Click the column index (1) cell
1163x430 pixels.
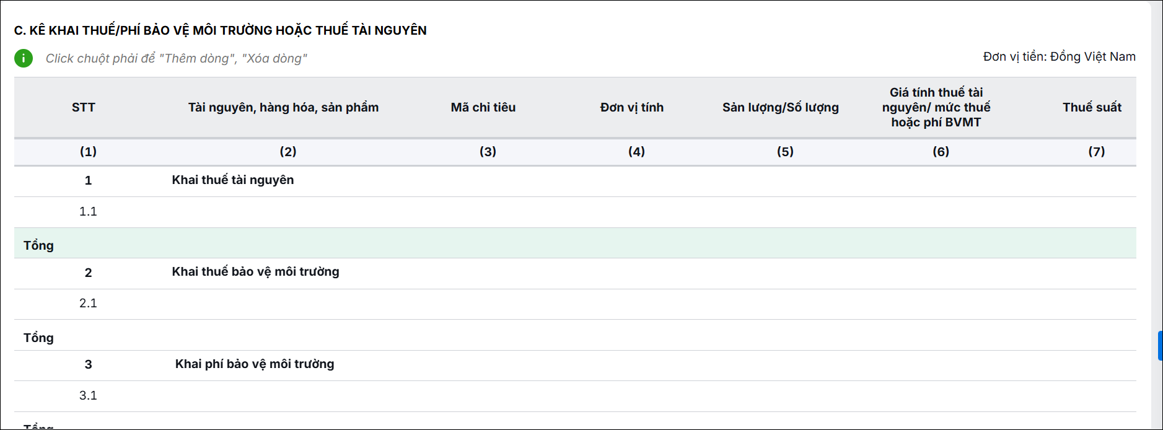[x=88, y=152]
